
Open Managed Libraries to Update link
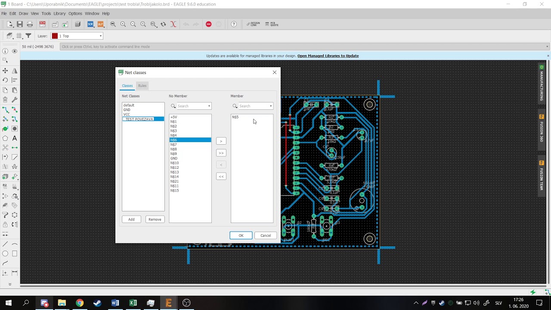[x=328, y=56]
